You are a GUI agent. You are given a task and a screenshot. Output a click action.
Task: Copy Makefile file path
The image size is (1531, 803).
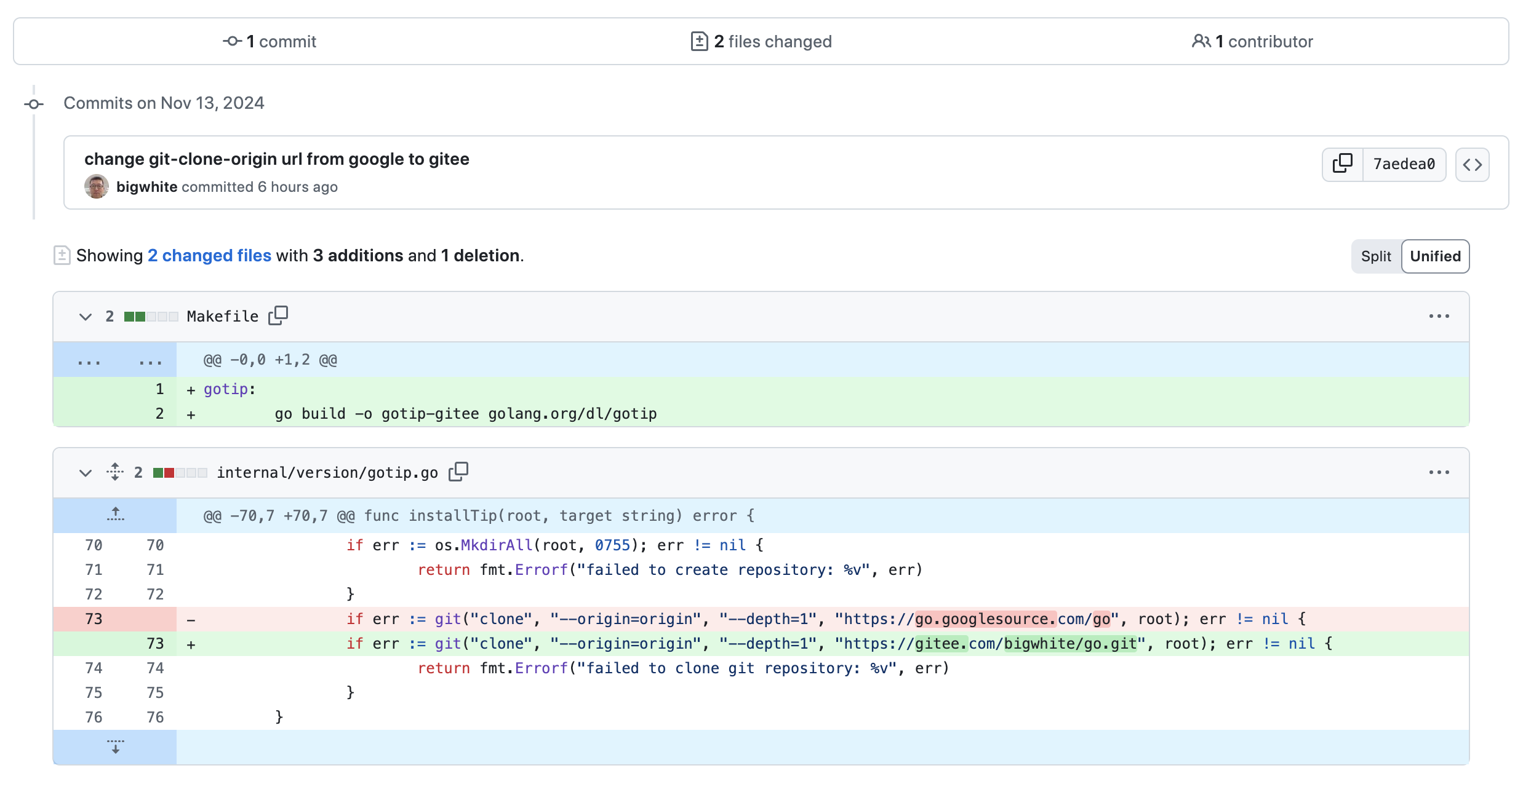tap(278, 316)
